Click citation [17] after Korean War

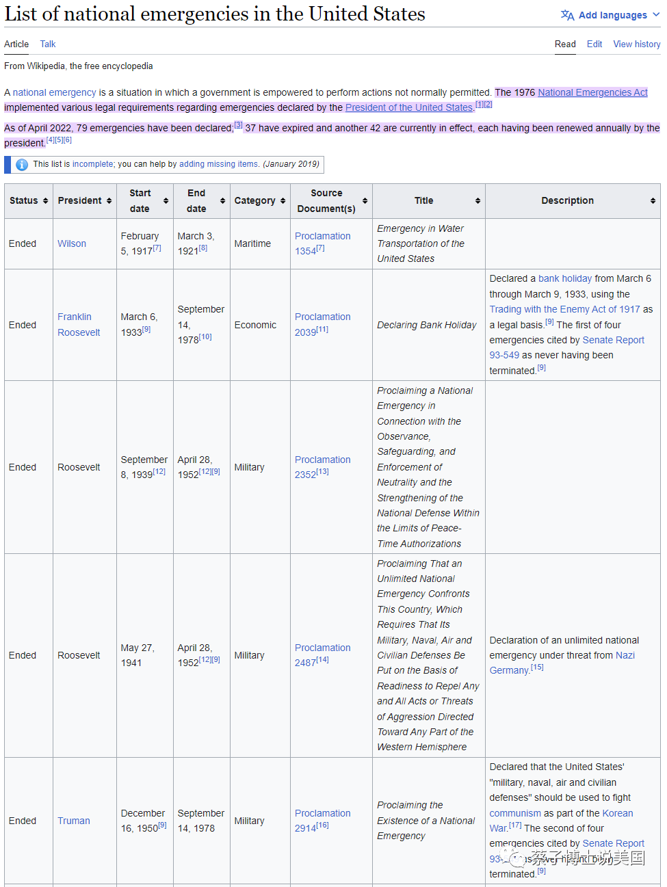515,825
